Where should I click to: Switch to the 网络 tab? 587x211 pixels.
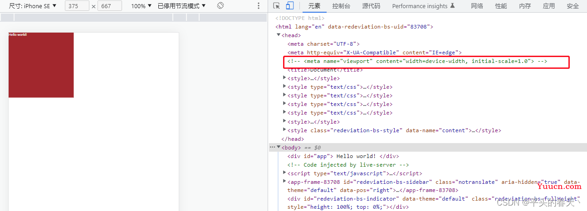pos(477,6)
